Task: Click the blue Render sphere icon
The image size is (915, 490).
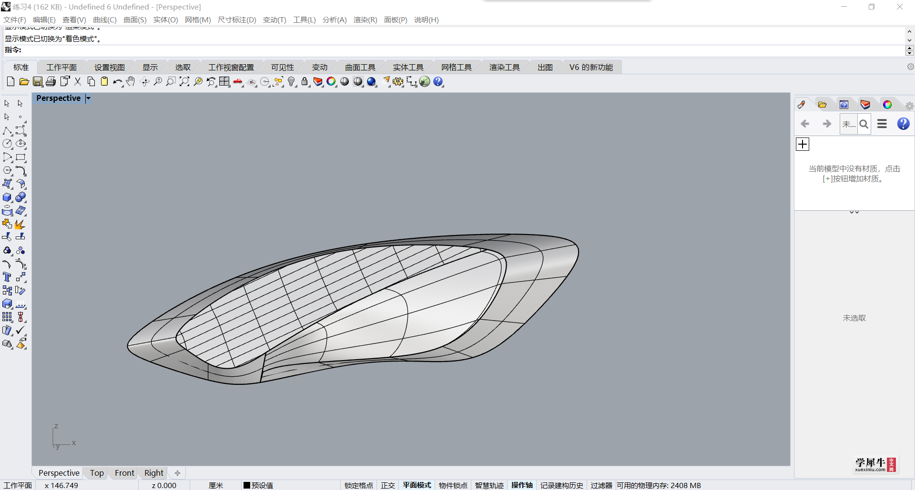Action: pos(372,82)
